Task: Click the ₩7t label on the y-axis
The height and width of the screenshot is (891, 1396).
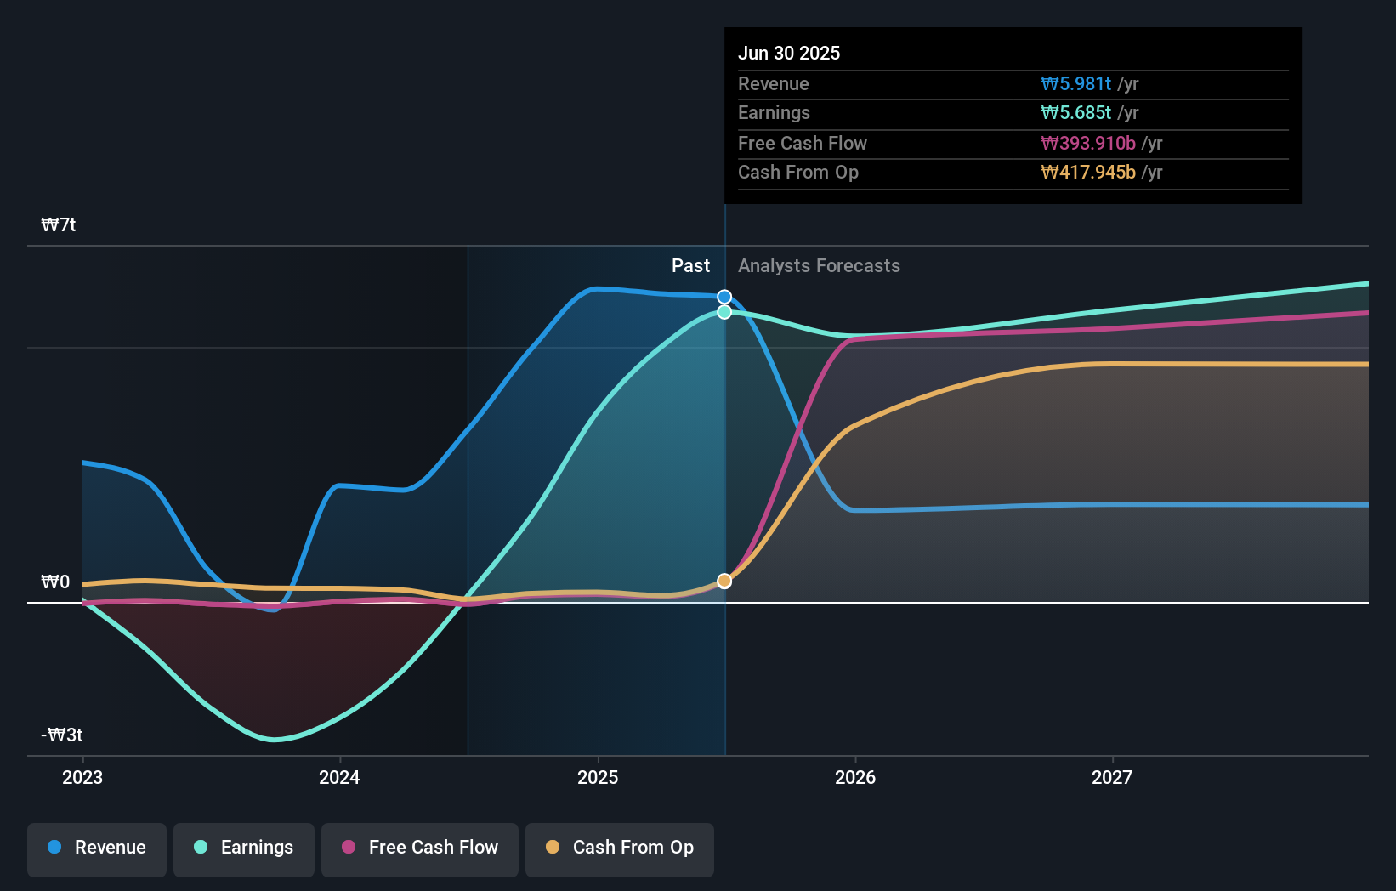Action: pyautogui.click(x=58, y=224)
